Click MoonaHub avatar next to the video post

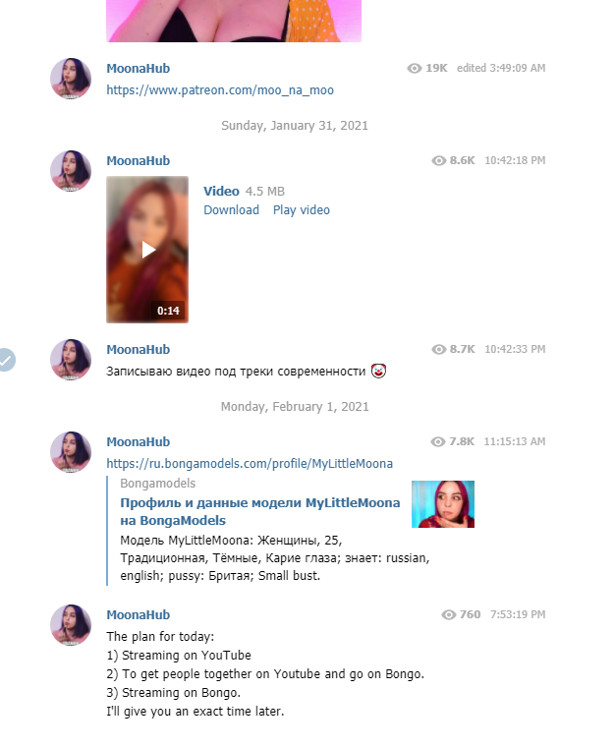tap(71, 171)
